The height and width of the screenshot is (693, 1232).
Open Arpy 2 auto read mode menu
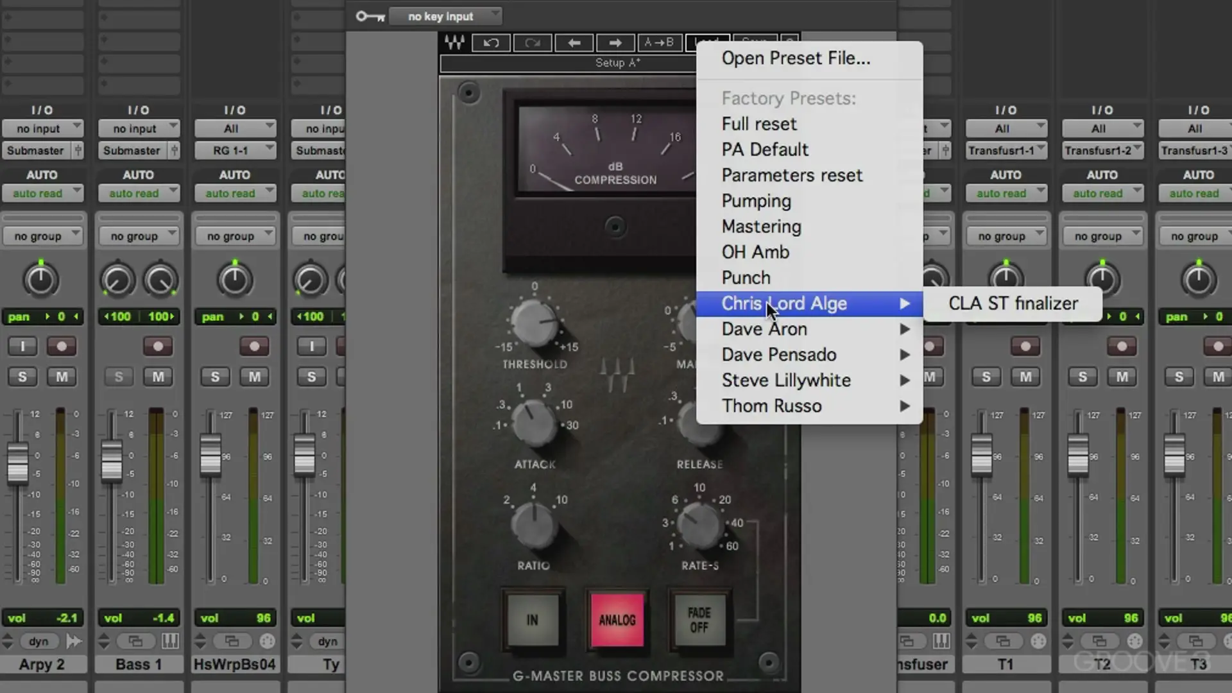[42, 193]
